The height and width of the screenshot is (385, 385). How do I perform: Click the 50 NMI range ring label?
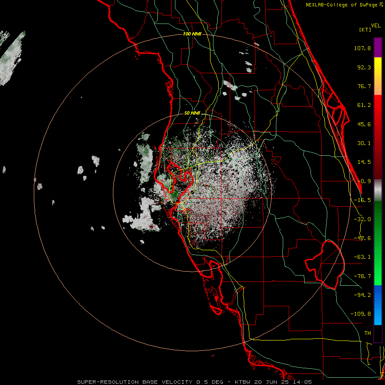[192, 113]
